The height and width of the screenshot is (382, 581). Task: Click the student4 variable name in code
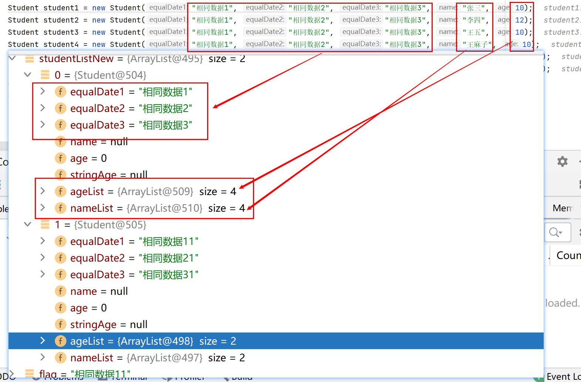(61, 44)
